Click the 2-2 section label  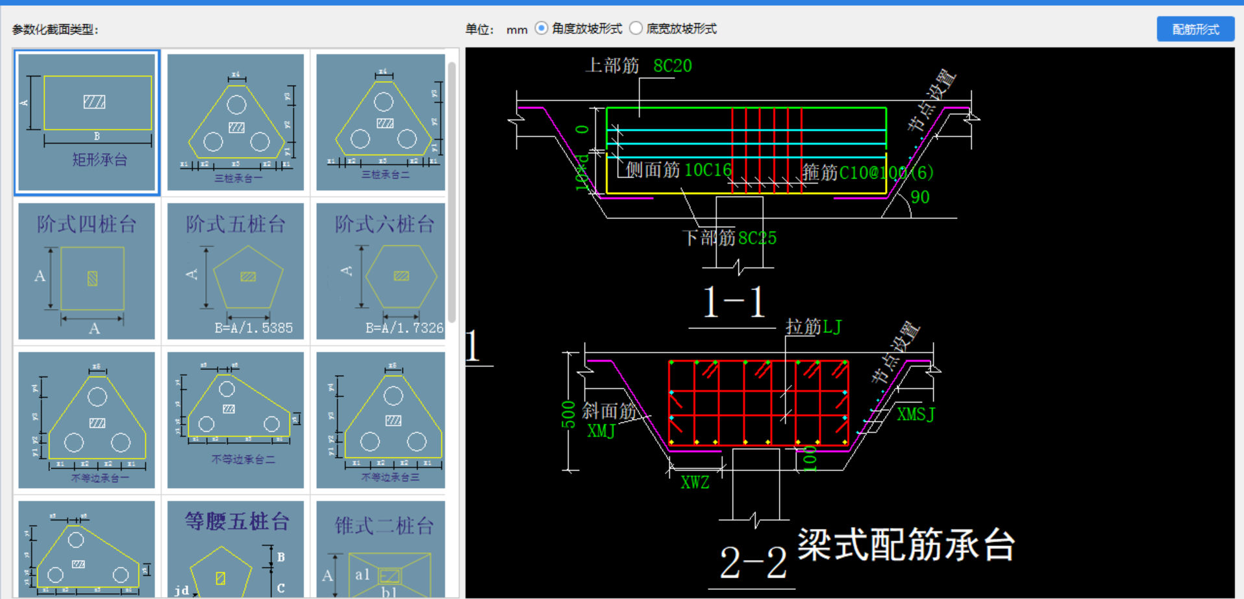[x=753, y=562]
